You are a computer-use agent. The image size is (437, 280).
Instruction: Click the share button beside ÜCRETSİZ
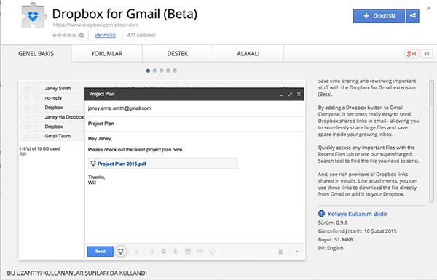(412, 16)
